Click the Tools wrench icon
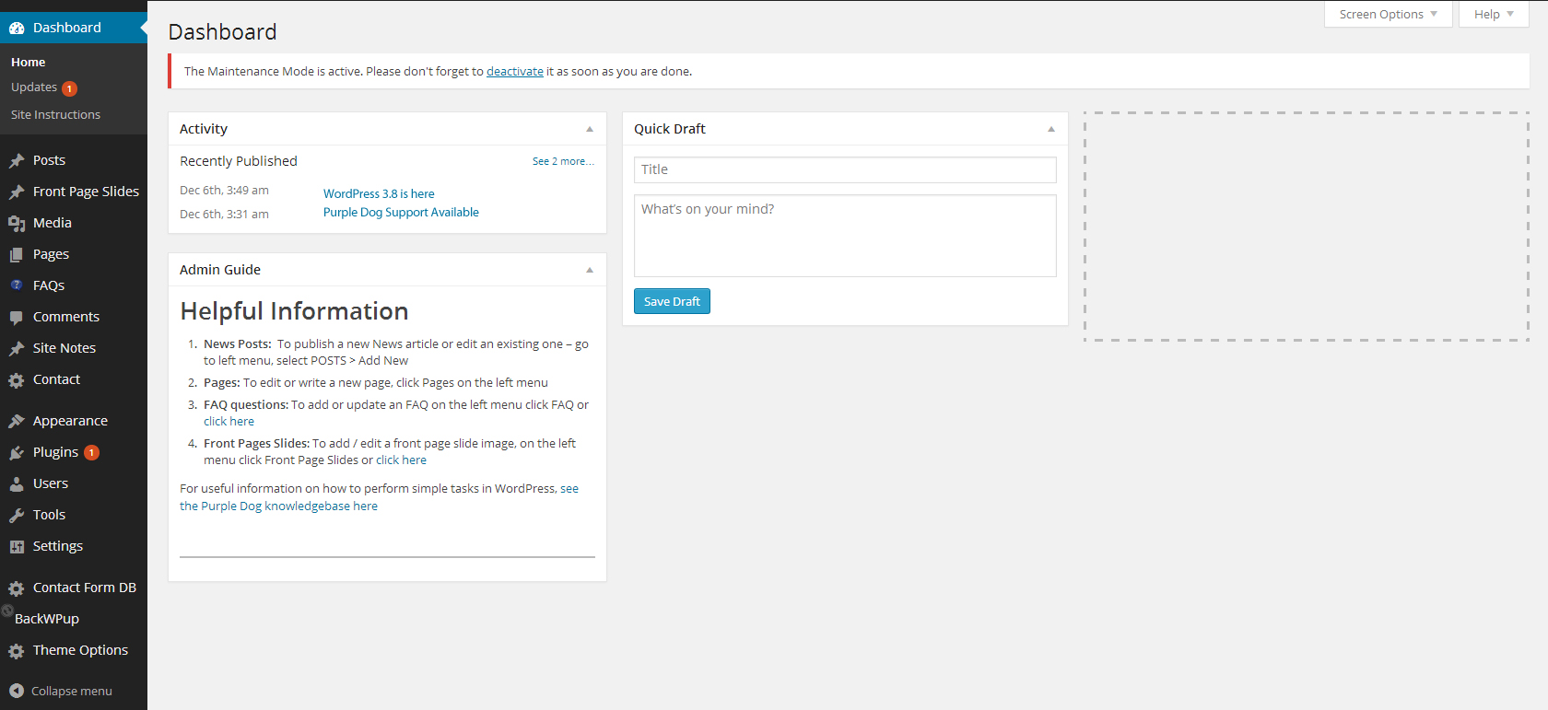Image resolution: width=1548 pixels, height=710 pixels. pos(17,515)
